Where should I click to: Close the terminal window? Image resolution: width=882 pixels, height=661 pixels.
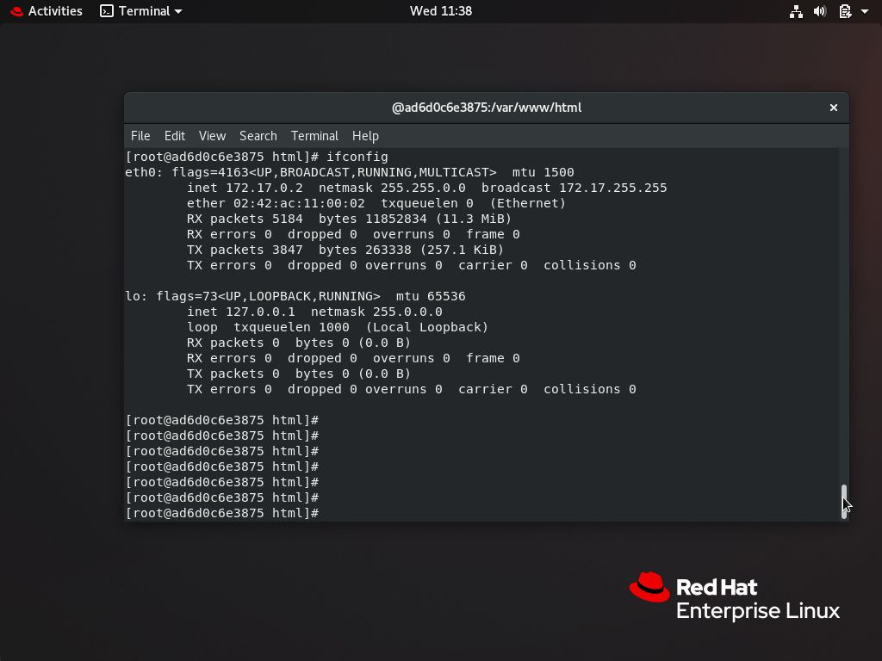[833, 107]
